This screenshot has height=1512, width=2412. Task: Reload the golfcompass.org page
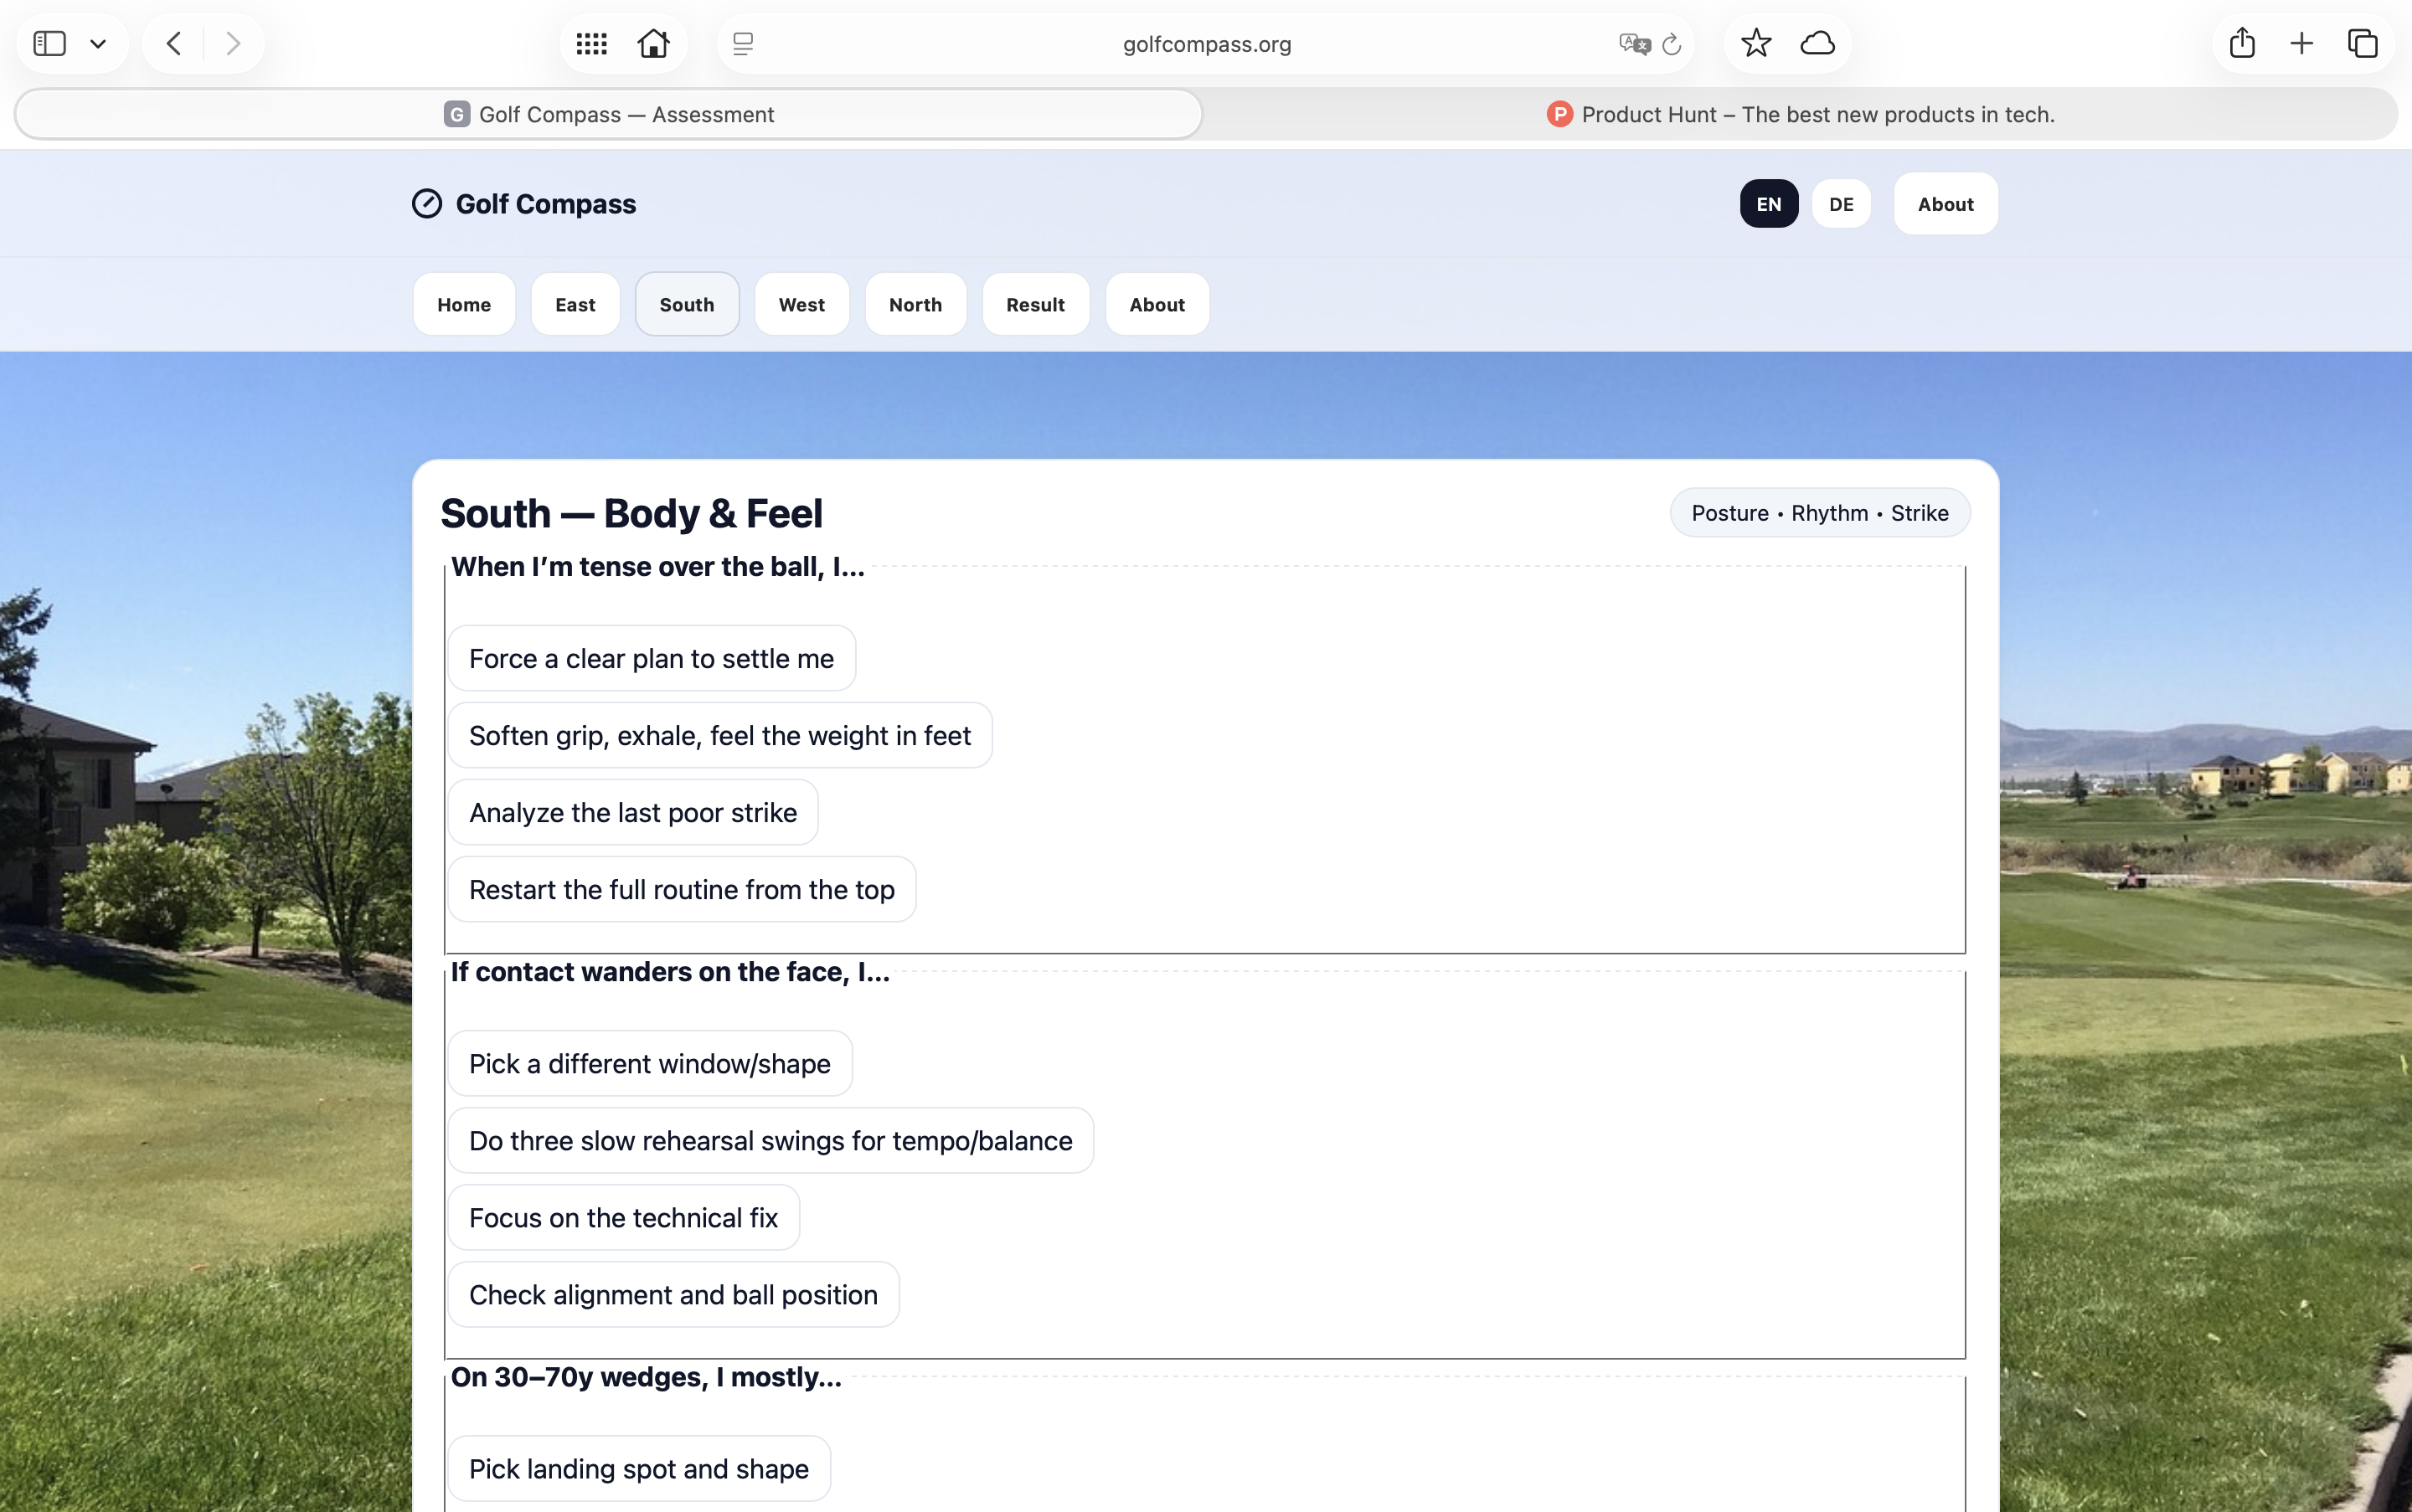[x=1672, y=44]
